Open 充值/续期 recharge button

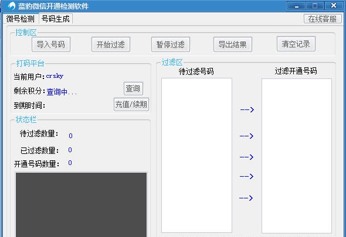click(x=131, y=104)
